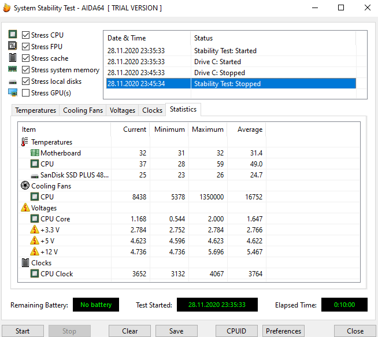Click the SanDisk SSD drive icon
The height and width of the screenshot is (337, 378).
[35, 176]
